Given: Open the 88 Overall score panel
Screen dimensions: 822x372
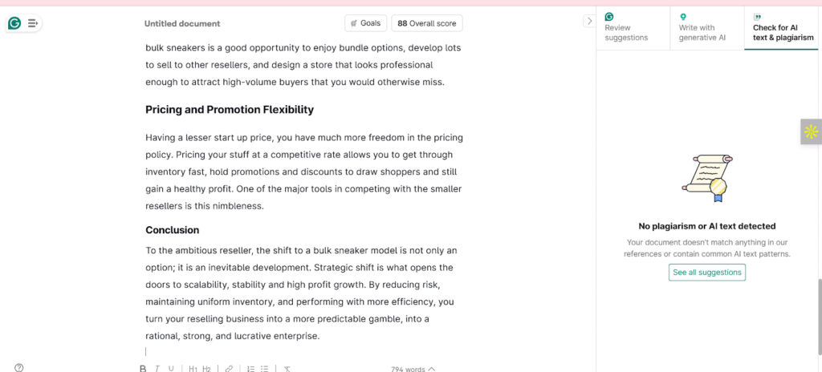Looking at the screenshot, I should pos(427,23).
